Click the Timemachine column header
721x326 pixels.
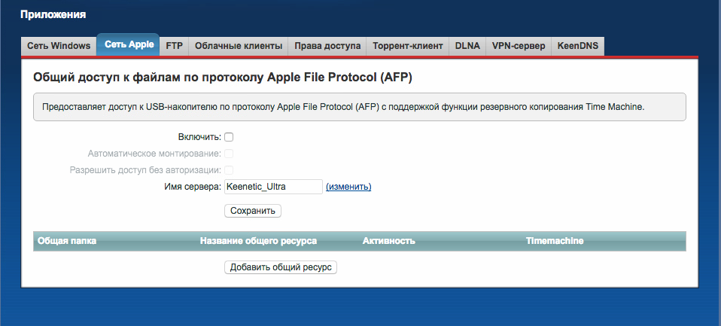pyautogui.click(x=555, y=241)
